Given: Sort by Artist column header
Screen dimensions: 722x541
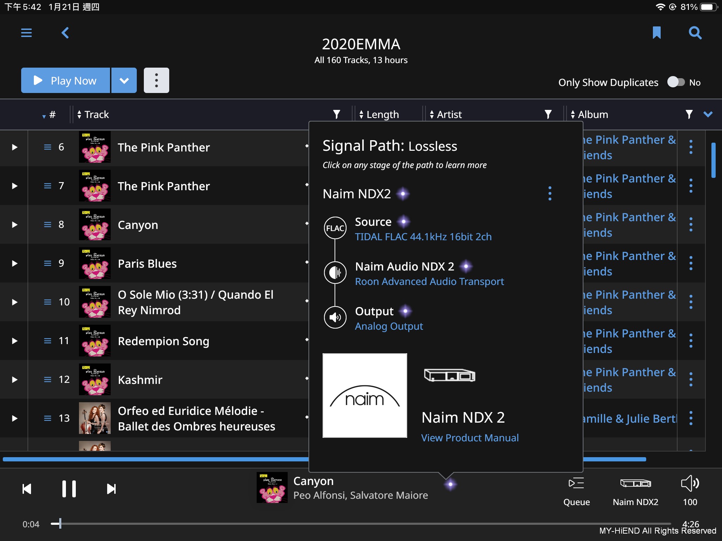Looking at the screenshot, I should tap(446, 114).
